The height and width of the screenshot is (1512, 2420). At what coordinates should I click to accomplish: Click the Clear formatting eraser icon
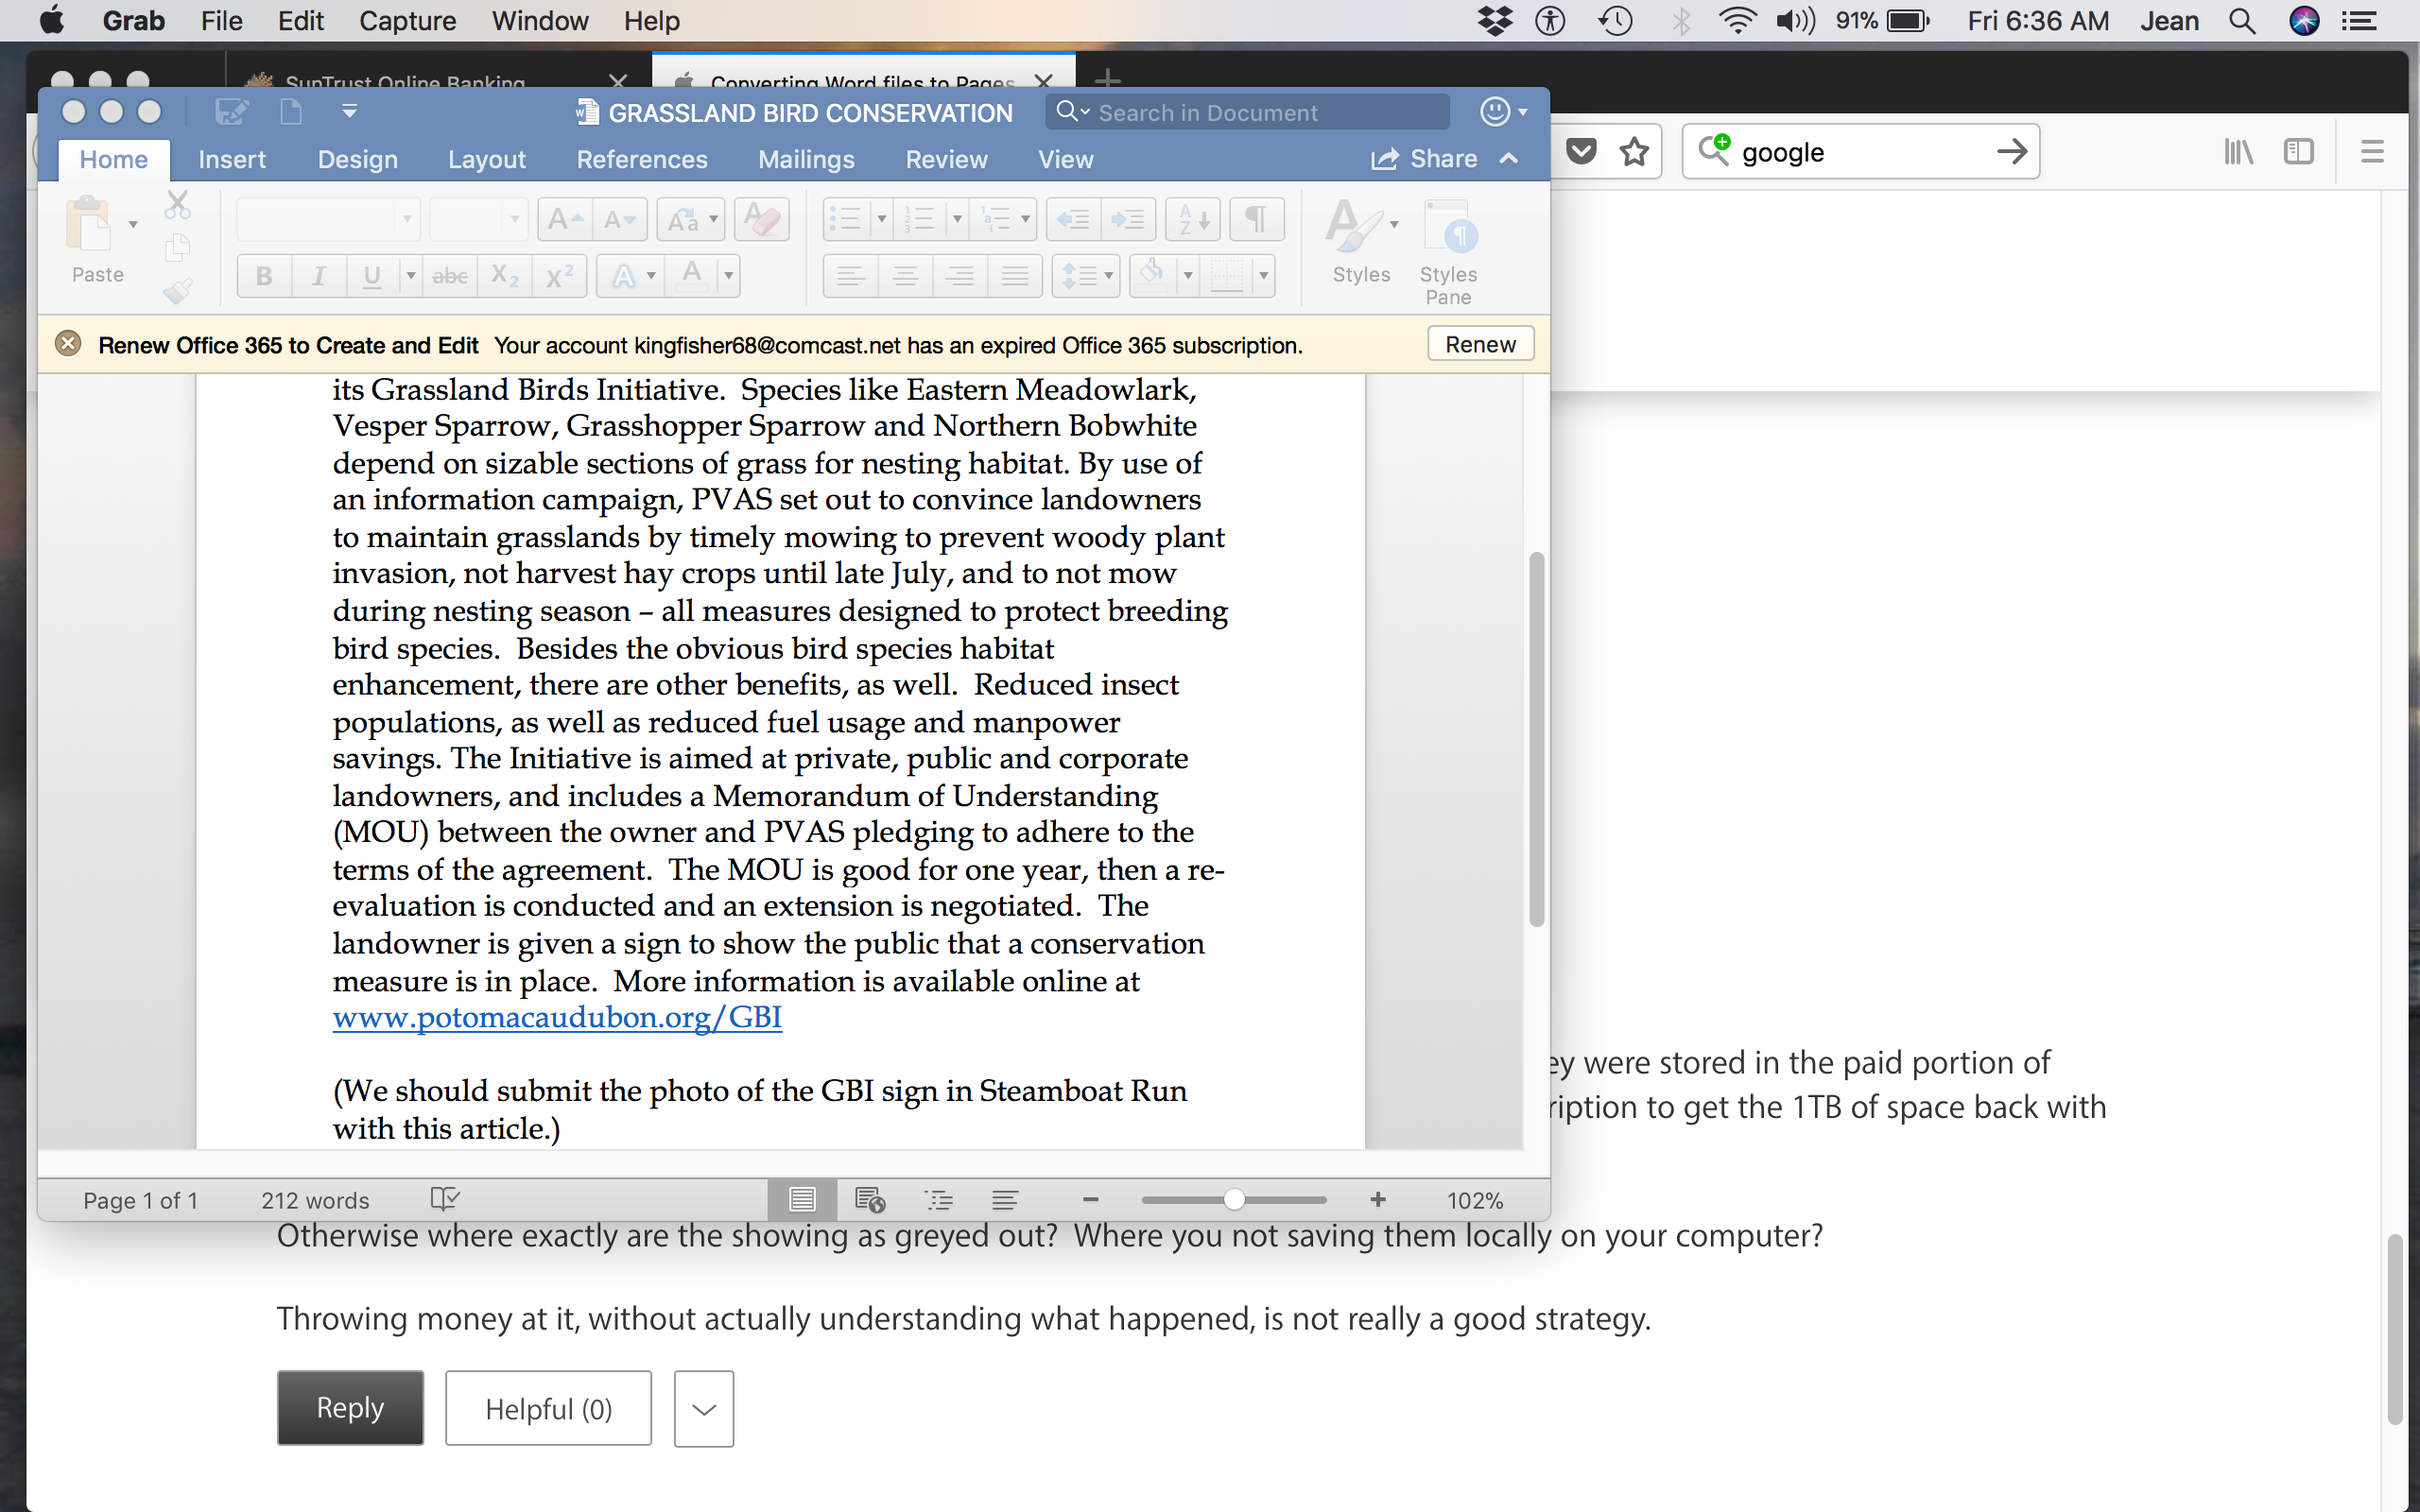(762, 219)
